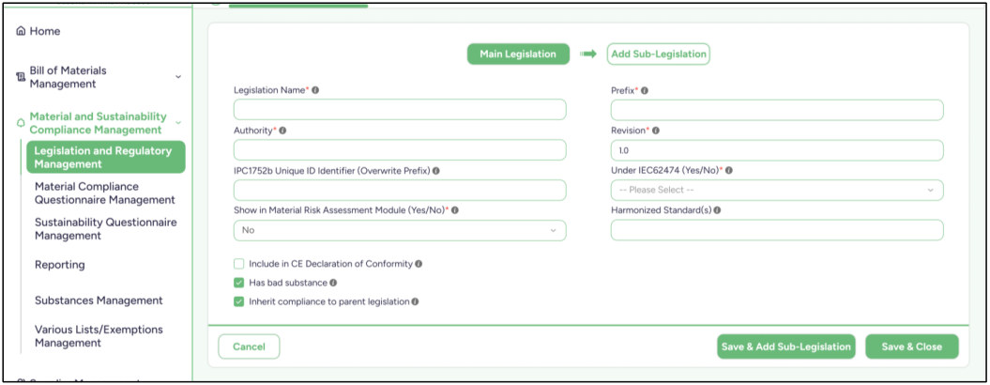This screenshot has height=385, width=990.
Task: Click the Material and Sustainability Compliance icon
Action: [x=21, y=123]
